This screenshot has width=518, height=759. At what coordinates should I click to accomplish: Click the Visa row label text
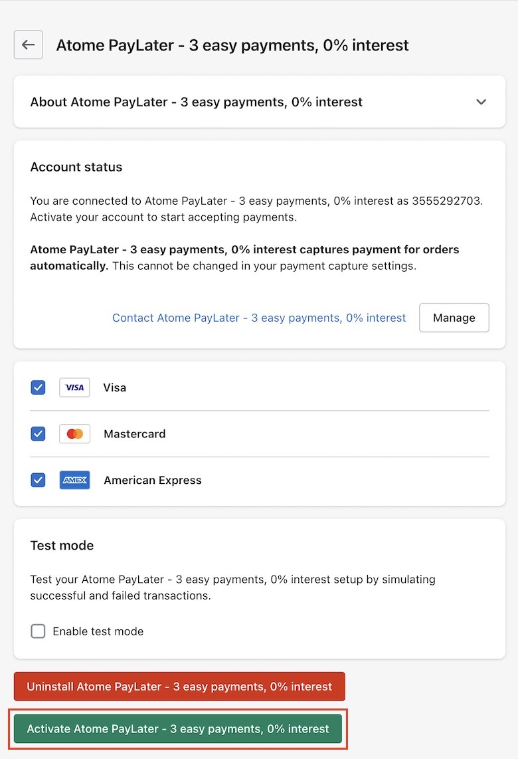coord(114,387)
